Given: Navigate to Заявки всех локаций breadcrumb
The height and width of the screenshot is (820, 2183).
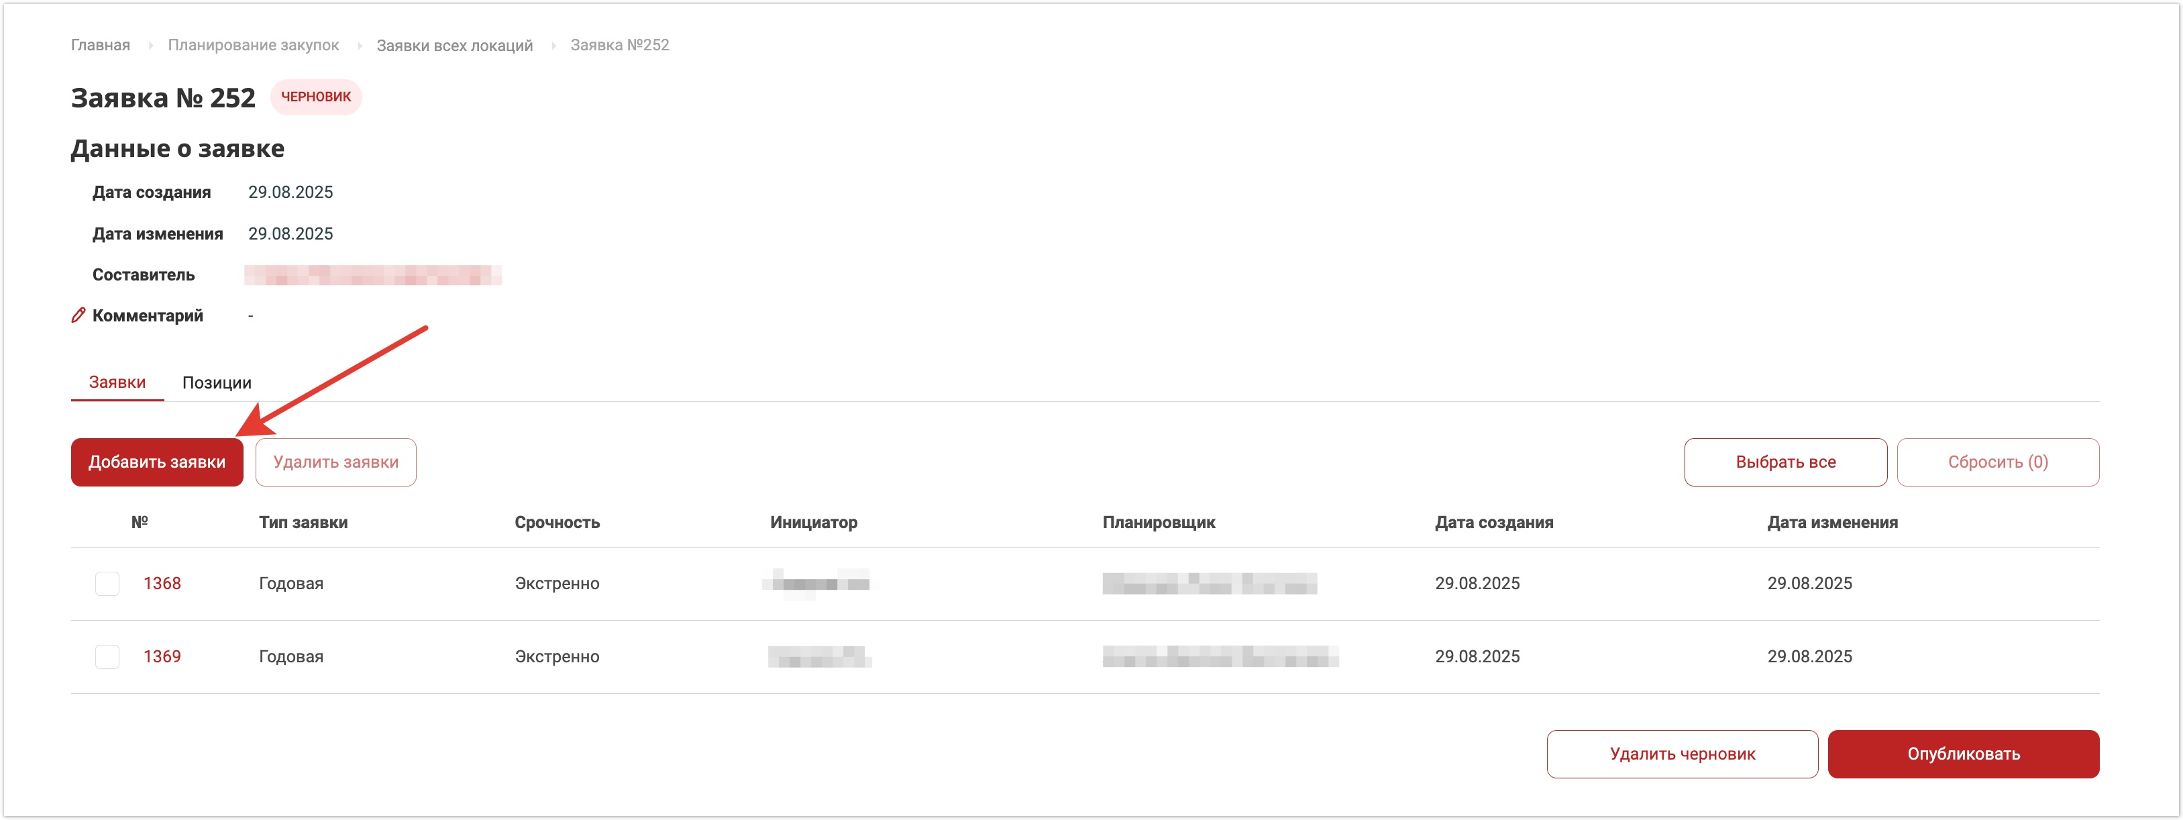Looking at the screenshot, I should (454, 45).
